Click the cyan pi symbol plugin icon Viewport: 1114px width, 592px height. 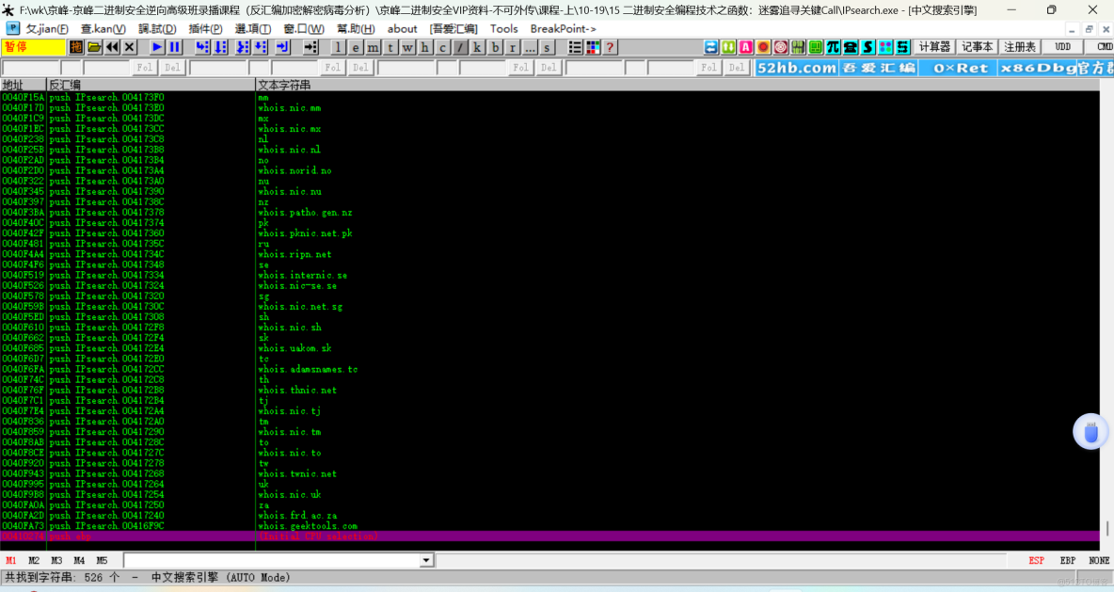834,48
